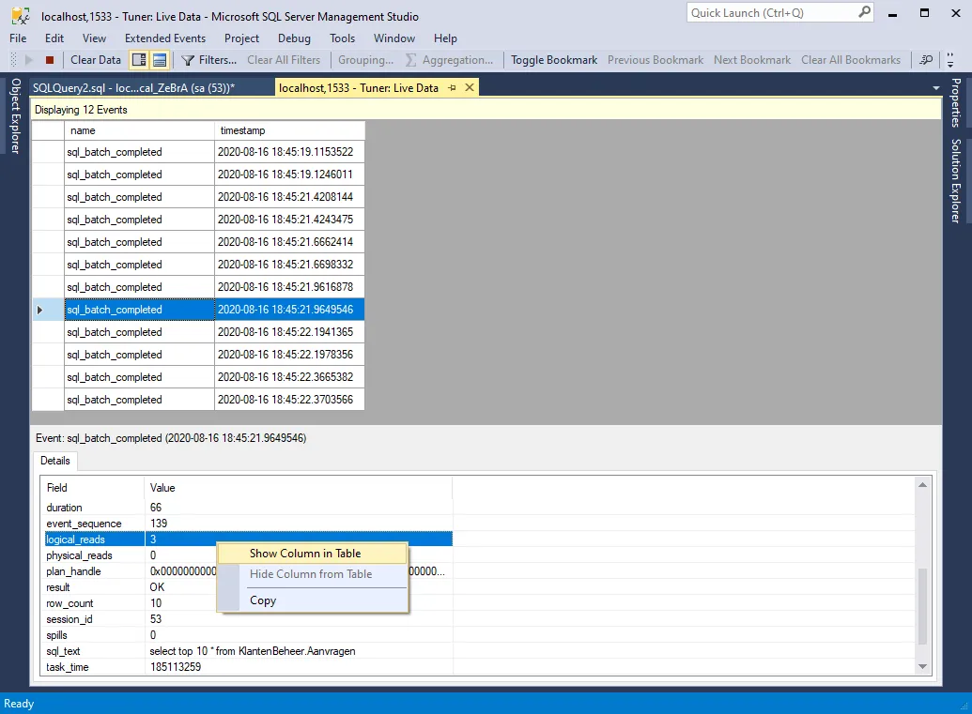Click Hide Column from Table entry

tap(313, 574)
